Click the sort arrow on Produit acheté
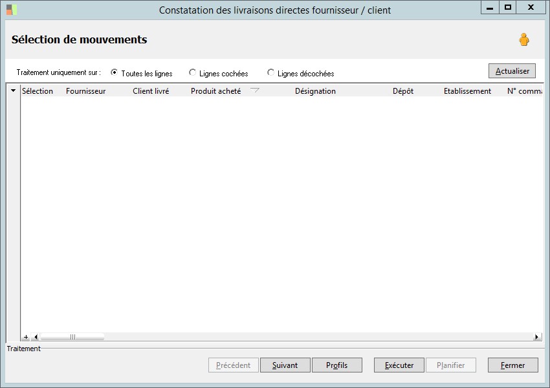This screenshot has width=550, height=388. [x=255, y=91]
